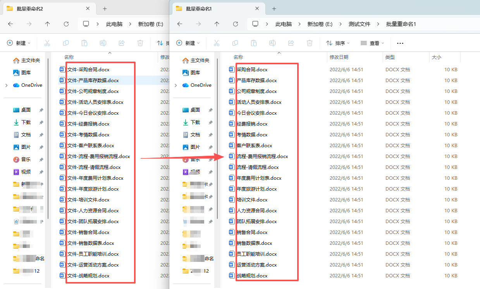Refresh the 批量重命名2 window
480x289 pixels.
point(66,24)
